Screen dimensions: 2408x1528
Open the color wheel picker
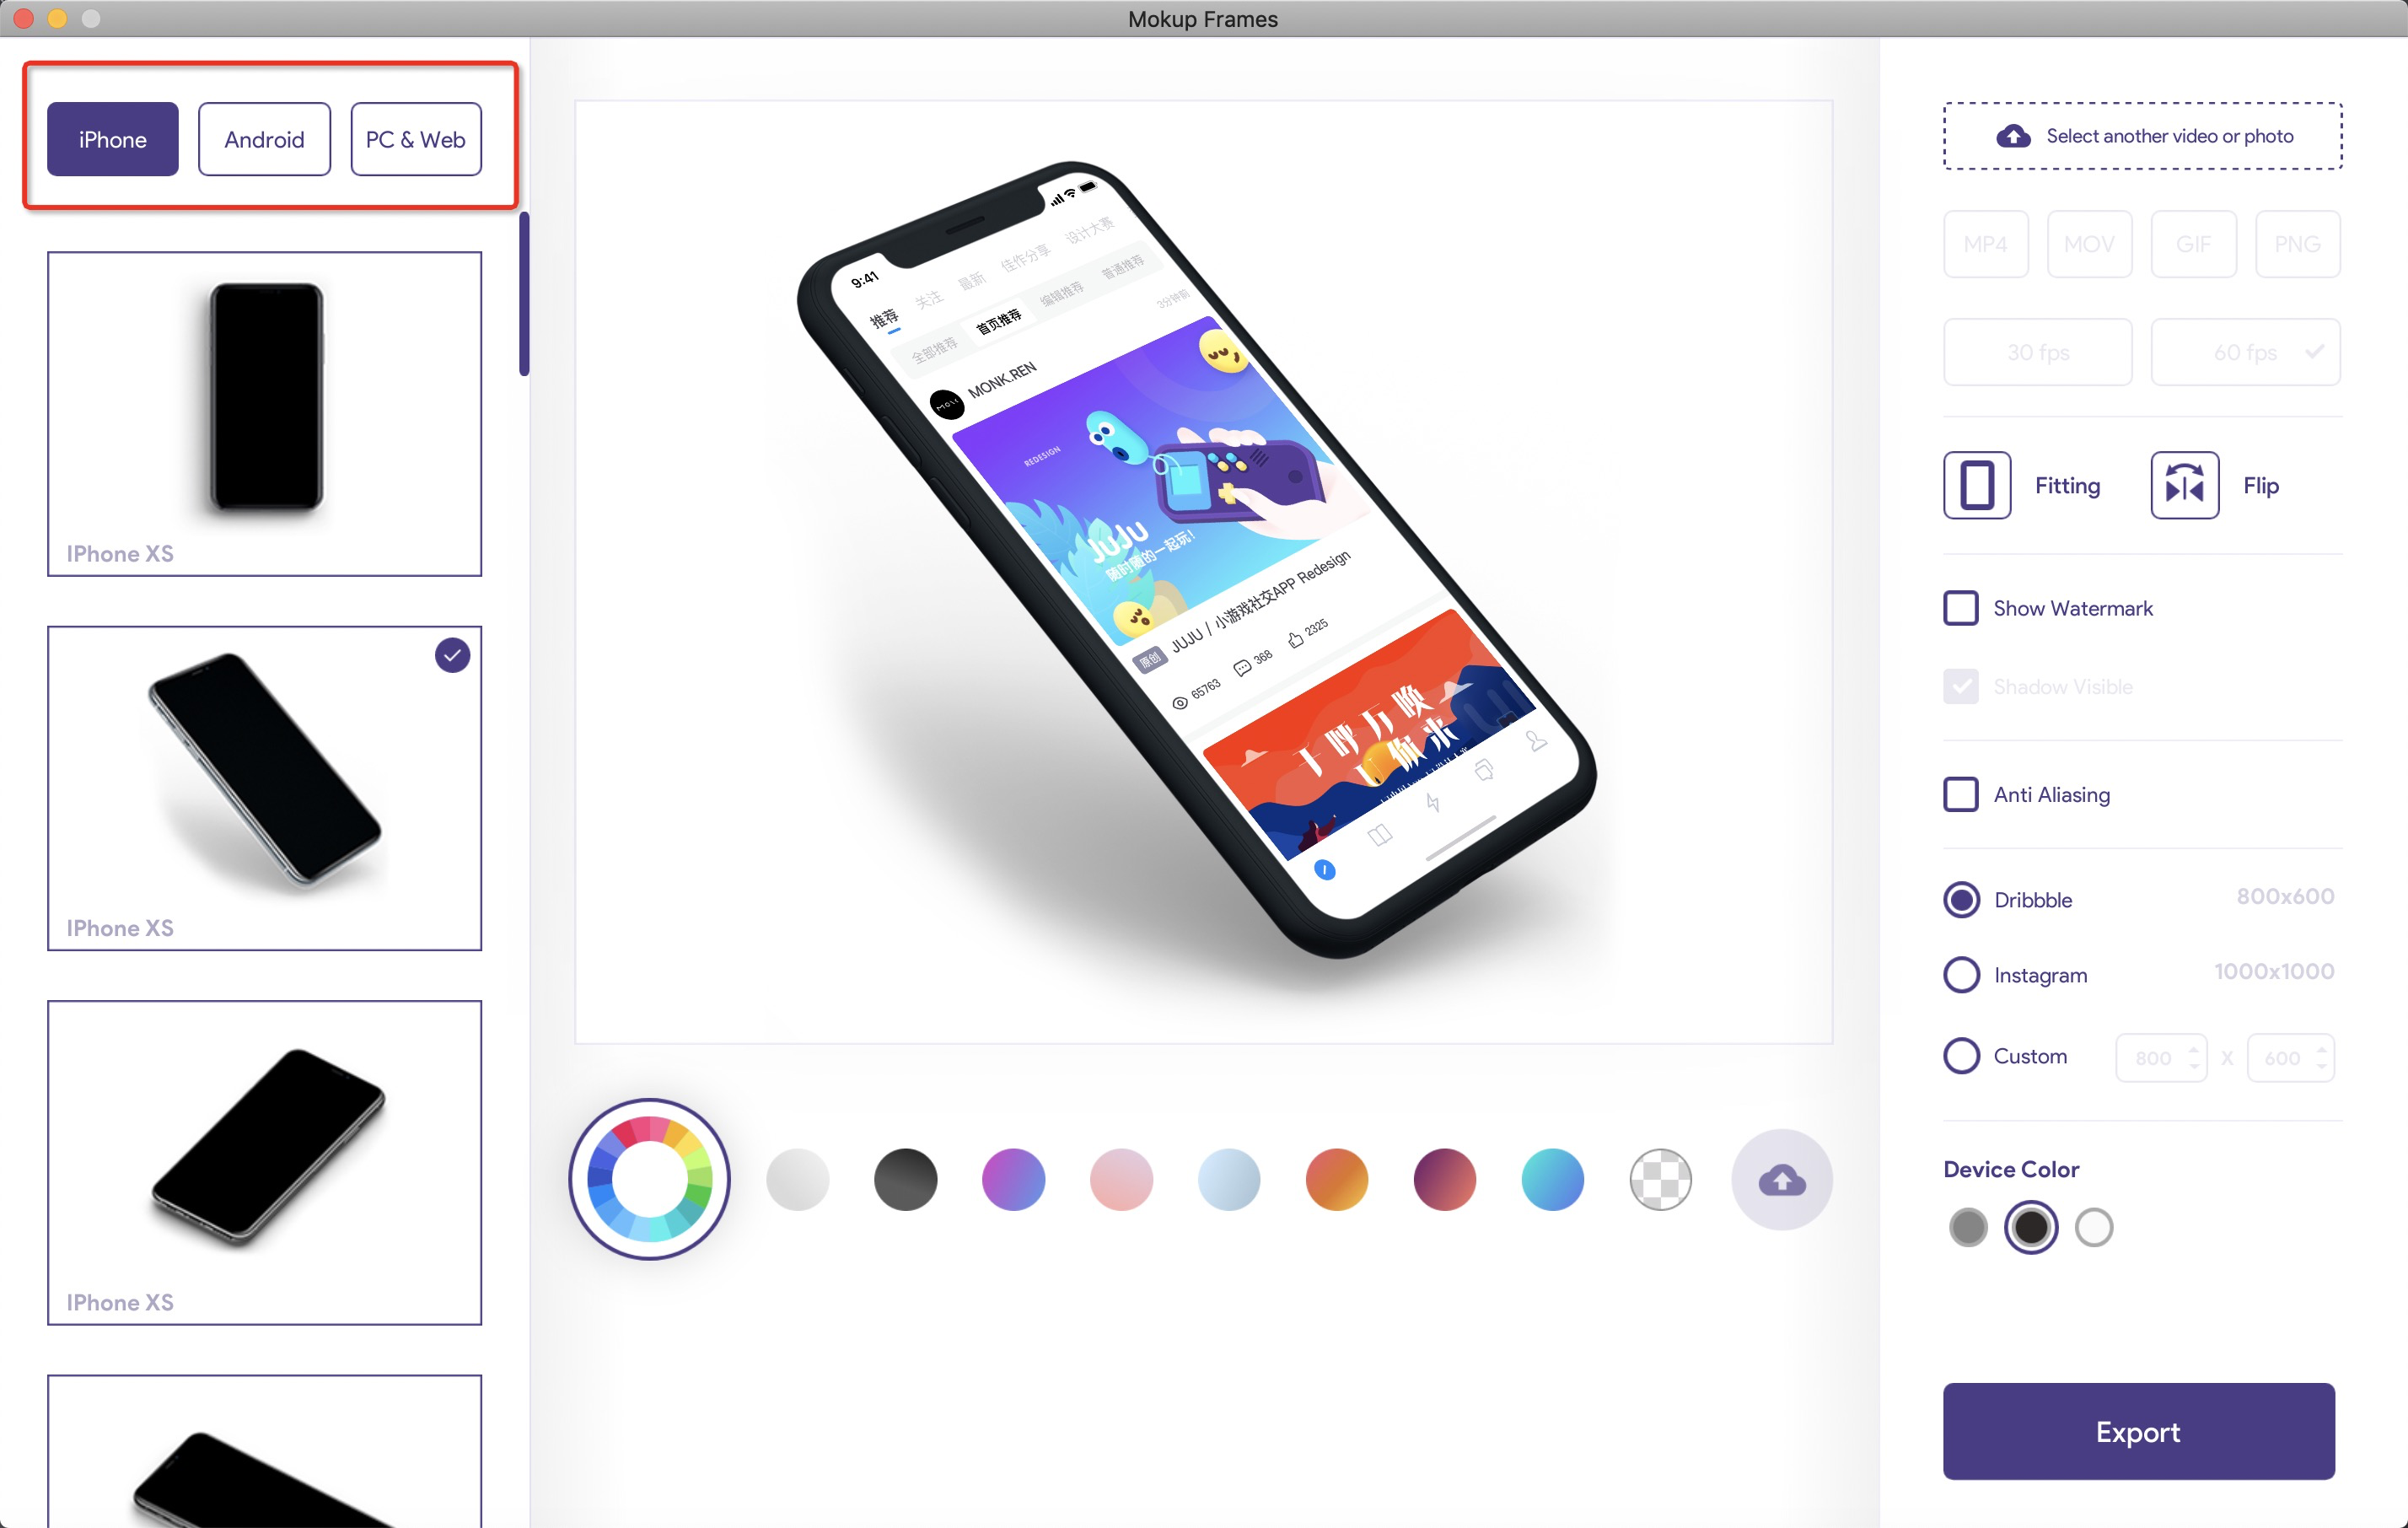coord(650,1179)
